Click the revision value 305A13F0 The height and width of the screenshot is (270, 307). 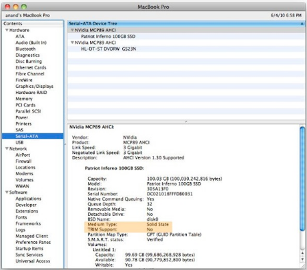158,189
